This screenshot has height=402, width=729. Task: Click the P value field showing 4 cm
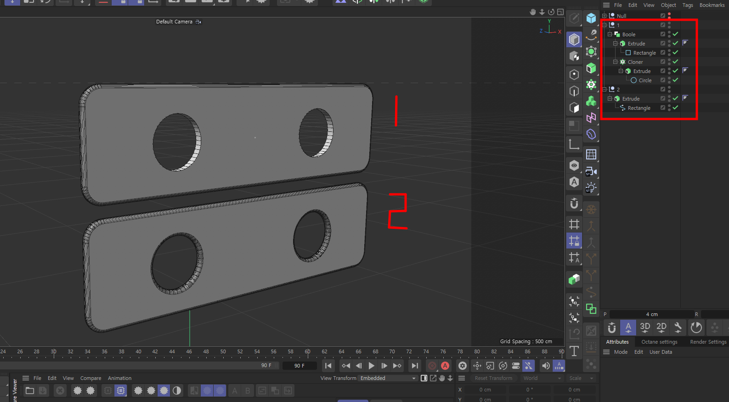click(x=651, y=314)
